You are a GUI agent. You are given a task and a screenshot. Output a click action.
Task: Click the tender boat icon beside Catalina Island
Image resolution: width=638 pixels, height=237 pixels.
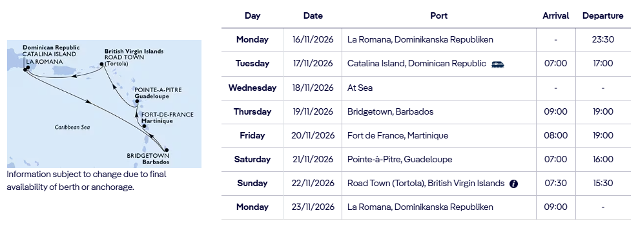pyautogui.click(x=498, y=64)
